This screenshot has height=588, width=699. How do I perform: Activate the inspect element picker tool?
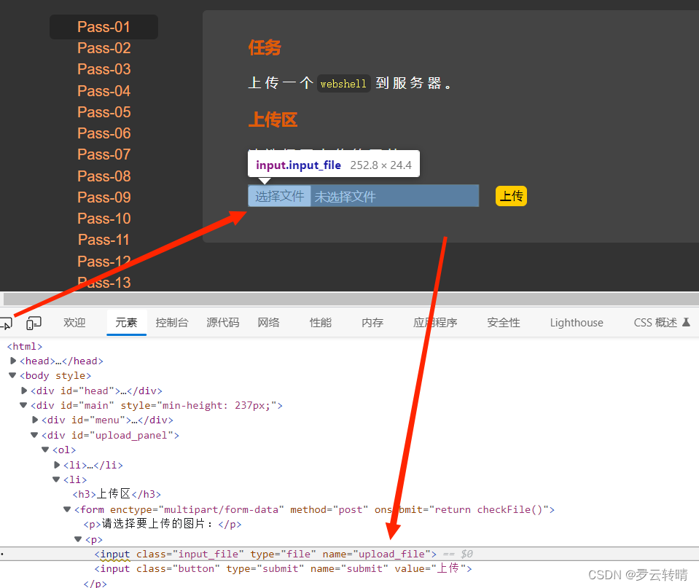(x=7, y=322)
